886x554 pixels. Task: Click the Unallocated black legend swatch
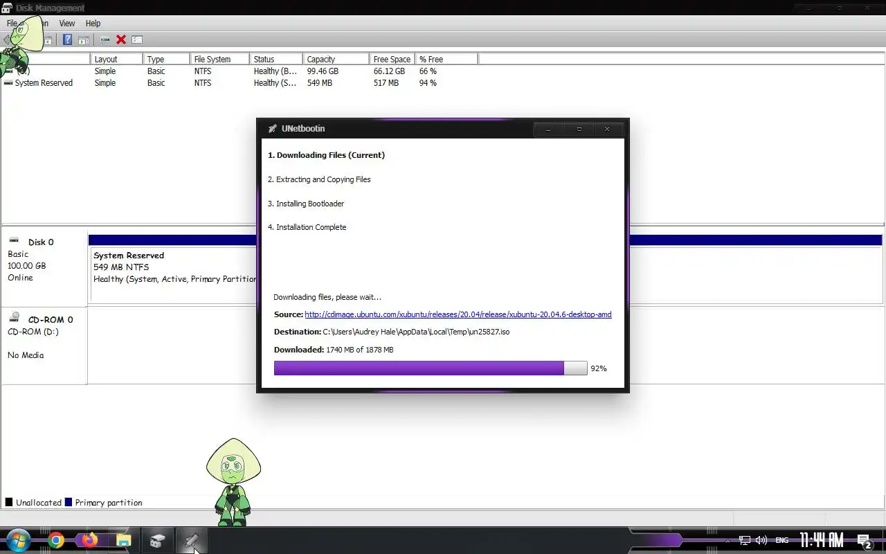pos(9,502)
